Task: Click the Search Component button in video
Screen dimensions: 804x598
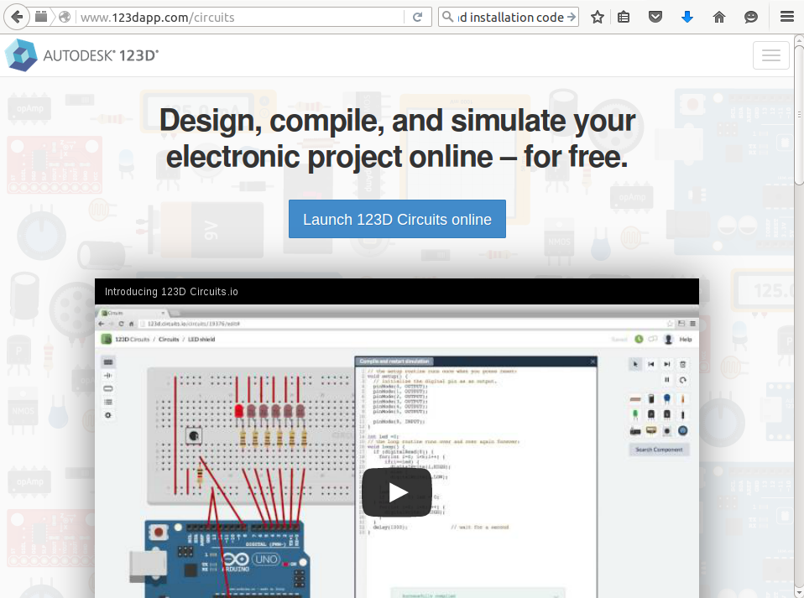Action: 659,450
